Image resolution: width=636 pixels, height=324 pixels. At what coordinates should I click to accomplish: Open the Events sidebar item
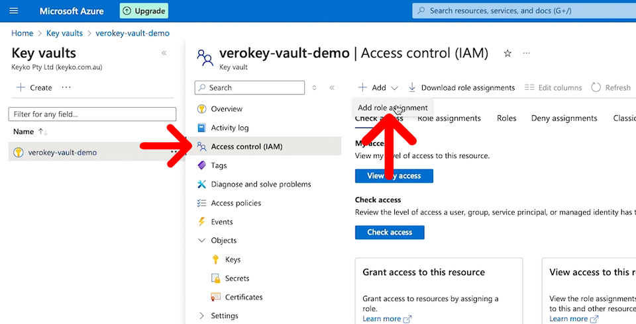pyautogui.click(x=221, y=222)
